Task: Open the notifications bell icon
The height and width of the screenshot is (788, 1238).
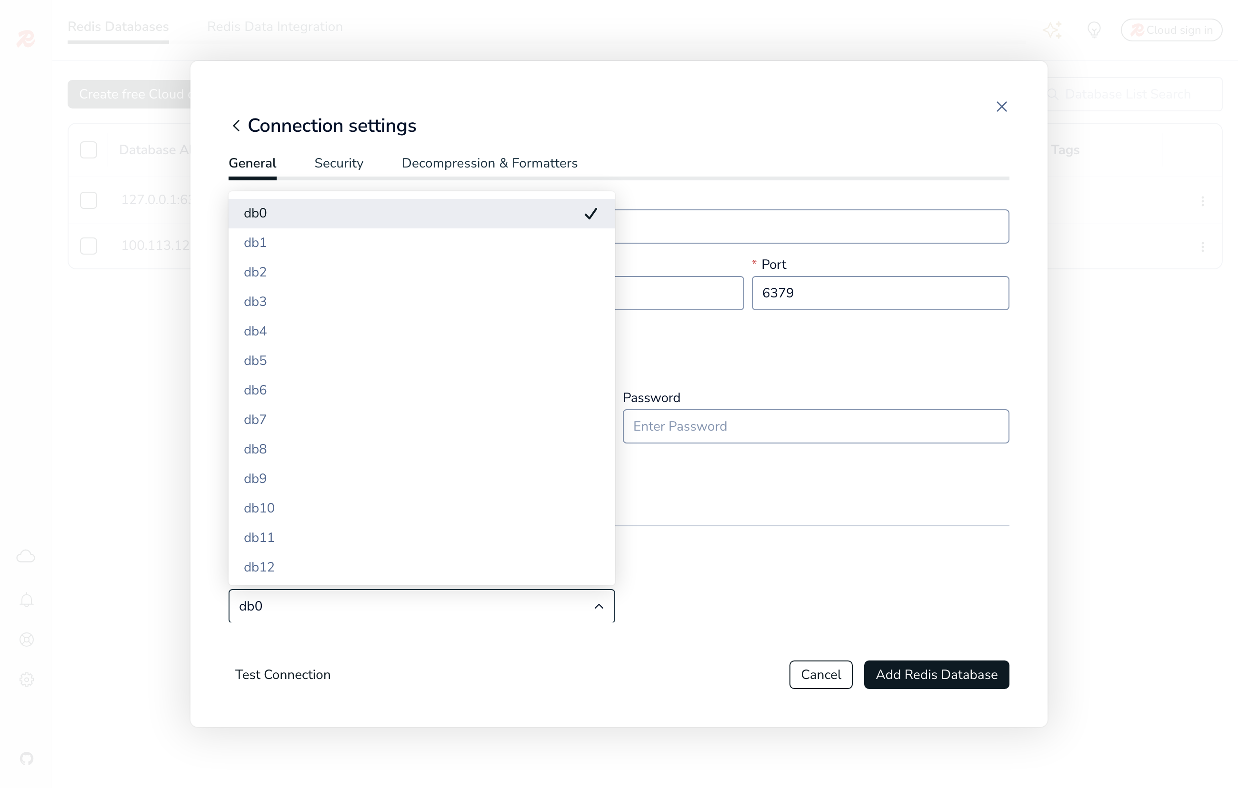Action: (27, 600)
